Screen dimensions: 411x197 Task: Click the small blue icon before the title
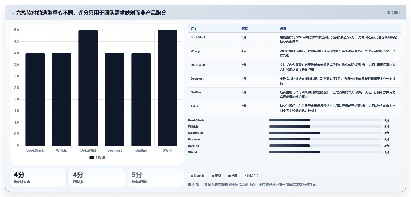pos(12,13)
